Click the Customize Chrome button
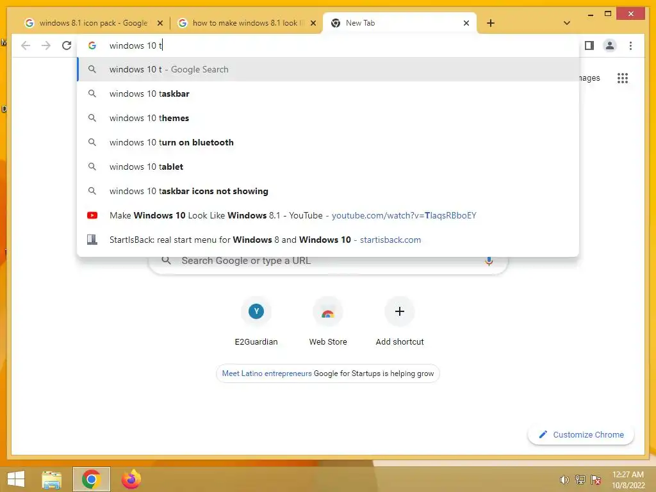Image resolution: width=656 pixels, height=492 pixels. [x=582, y=435]
